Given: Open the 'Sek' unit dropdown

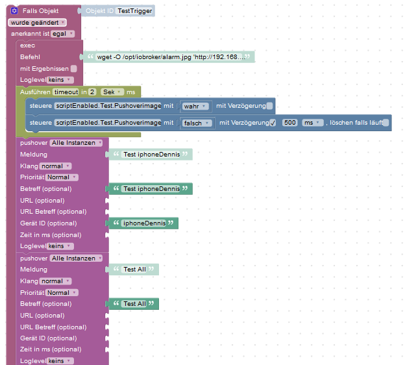Looking at the screenshot, I should (112, 92).
